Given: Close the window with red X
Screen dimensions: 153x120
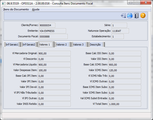Looking at the screenshot, I should coord(146,2).
